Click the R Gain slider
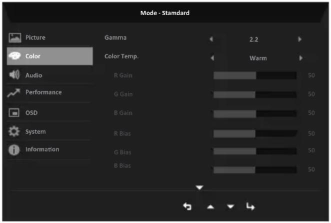The width and height of the screenshot is (331, 223). 255,75
